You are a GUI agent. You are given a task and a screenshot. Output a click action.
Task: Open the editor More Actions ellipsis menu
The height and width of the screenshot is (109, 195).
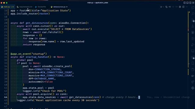click(x=187, y=7)
